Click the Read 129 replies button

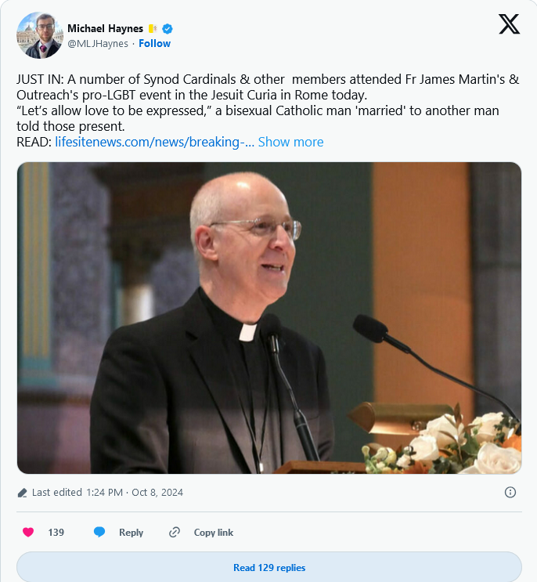pos(269,568)
